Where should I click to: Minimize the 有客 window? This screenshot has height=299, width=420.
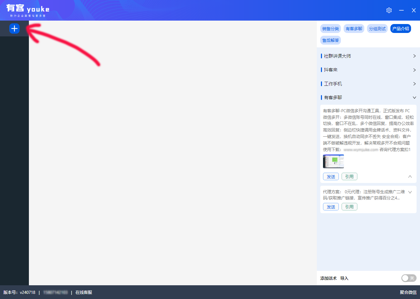[401, 10]
